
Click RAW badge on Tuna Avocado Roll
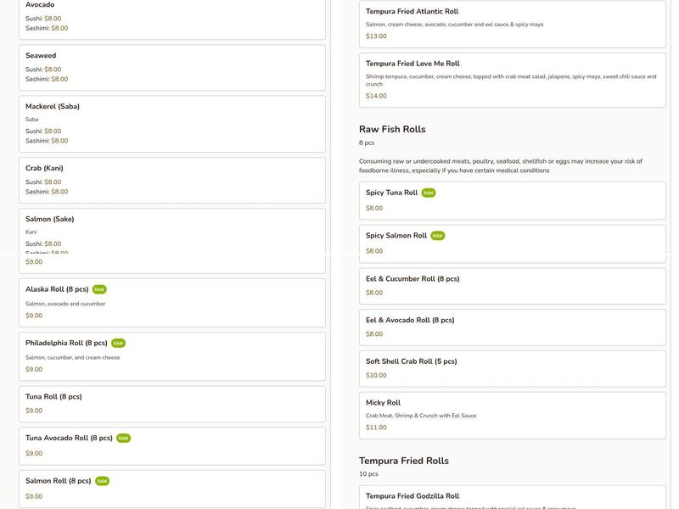point(123,439)
